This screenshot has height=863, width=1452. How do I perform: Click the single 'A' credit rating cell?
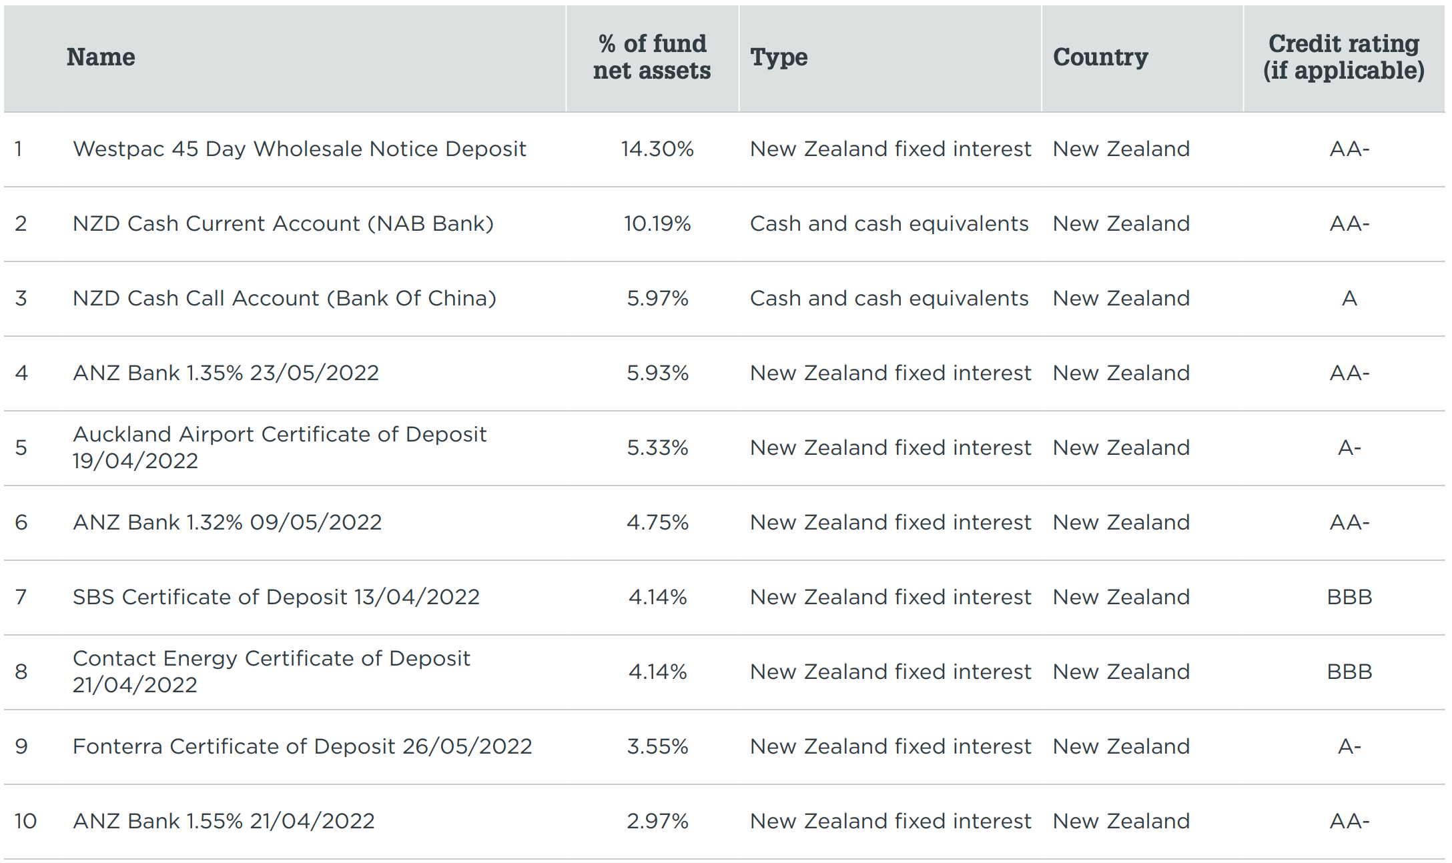point(1349,298)
